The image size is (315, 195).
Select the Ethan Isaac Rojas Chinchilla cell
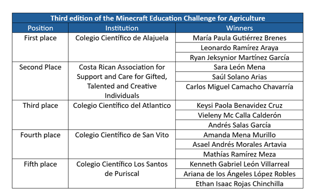tap(239, 184)
